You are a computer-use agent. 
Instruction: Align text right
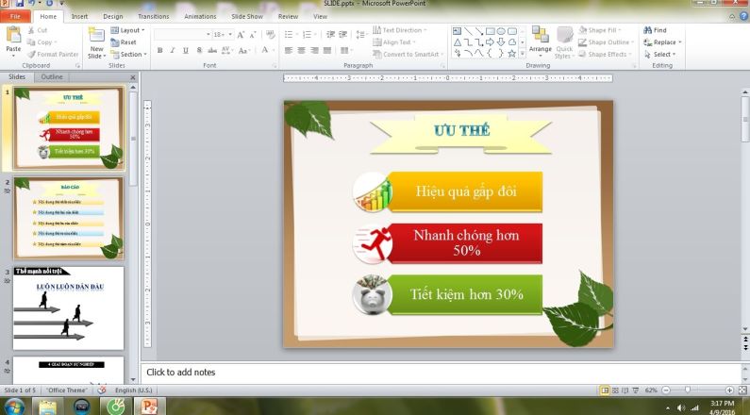pos(314,50)
